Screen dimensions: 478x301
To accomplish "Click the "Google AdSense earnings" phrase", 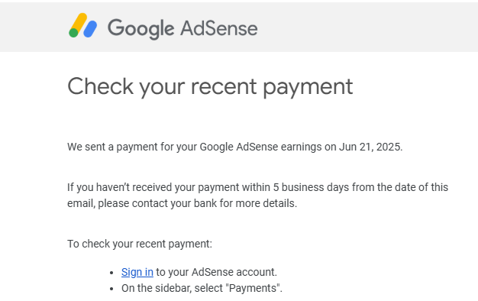I will click(260, 147).
